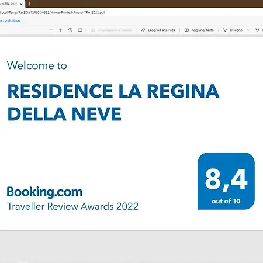The height and width of the screenshot is (263, 263).
Task: Click the 'Welcome to' text
Action: click(x=37, y=65)
